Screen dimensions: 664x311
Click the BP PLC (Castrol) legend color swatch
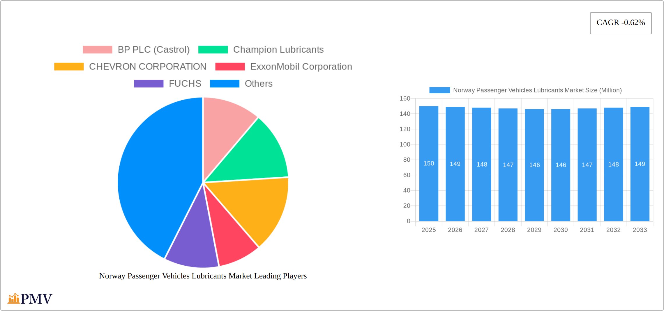point(98,50)
